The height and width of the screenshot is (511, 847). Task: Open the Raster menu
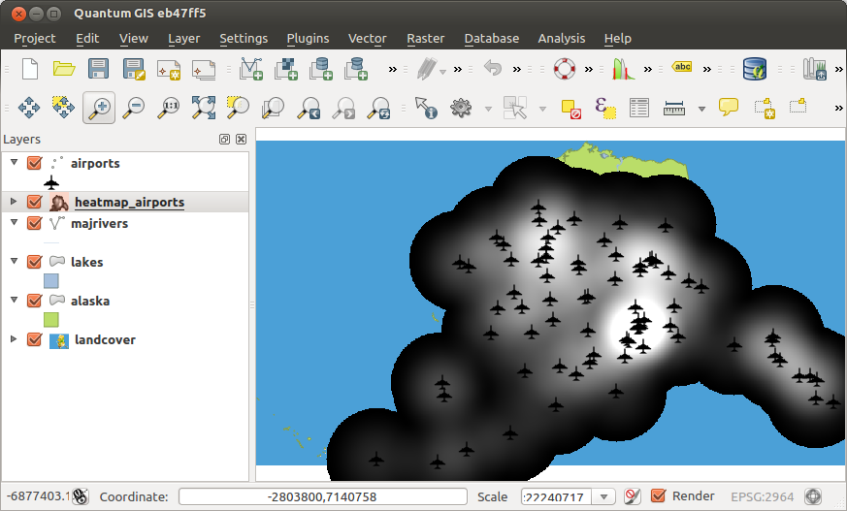(425, 39)
